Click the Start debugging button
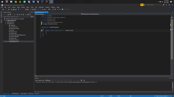 44,10
